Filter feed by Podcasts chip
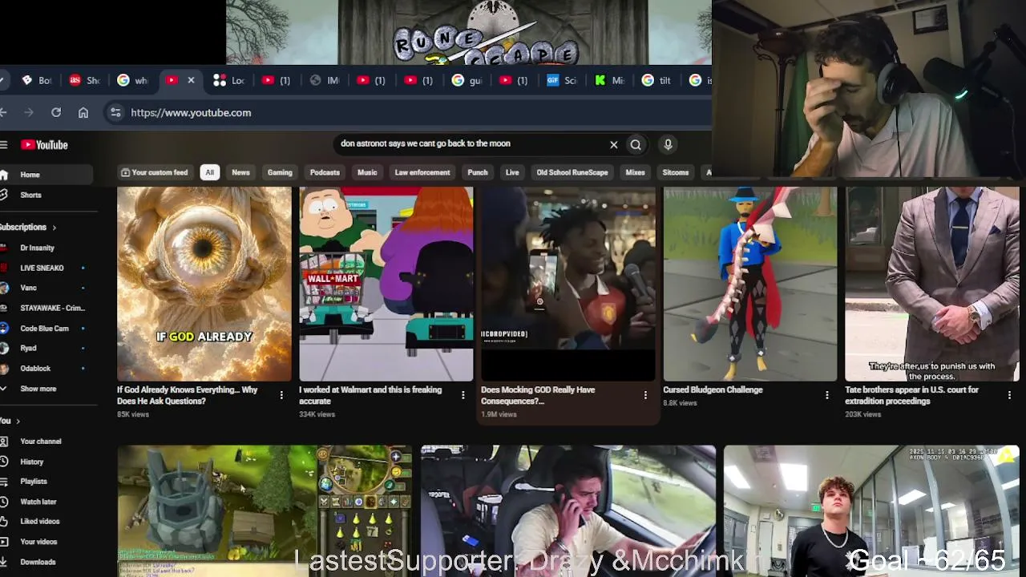 tap(325, 172)
